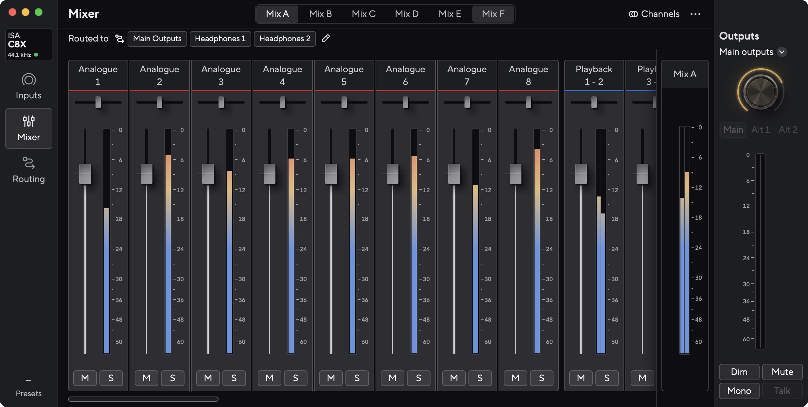Click the Analogue 2 volume fader handle
The width and height of the screenshot is (808, 407).
click(x=147, y=174)
